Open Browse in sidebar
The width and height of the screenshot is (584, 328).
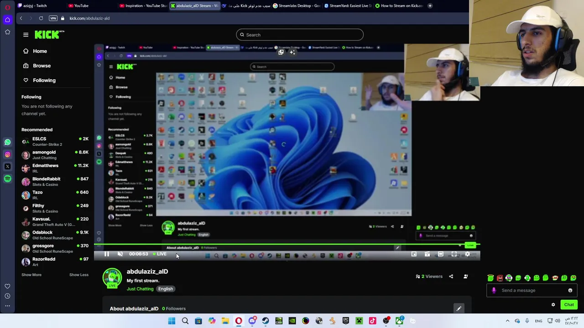click(x=37, y=66)
